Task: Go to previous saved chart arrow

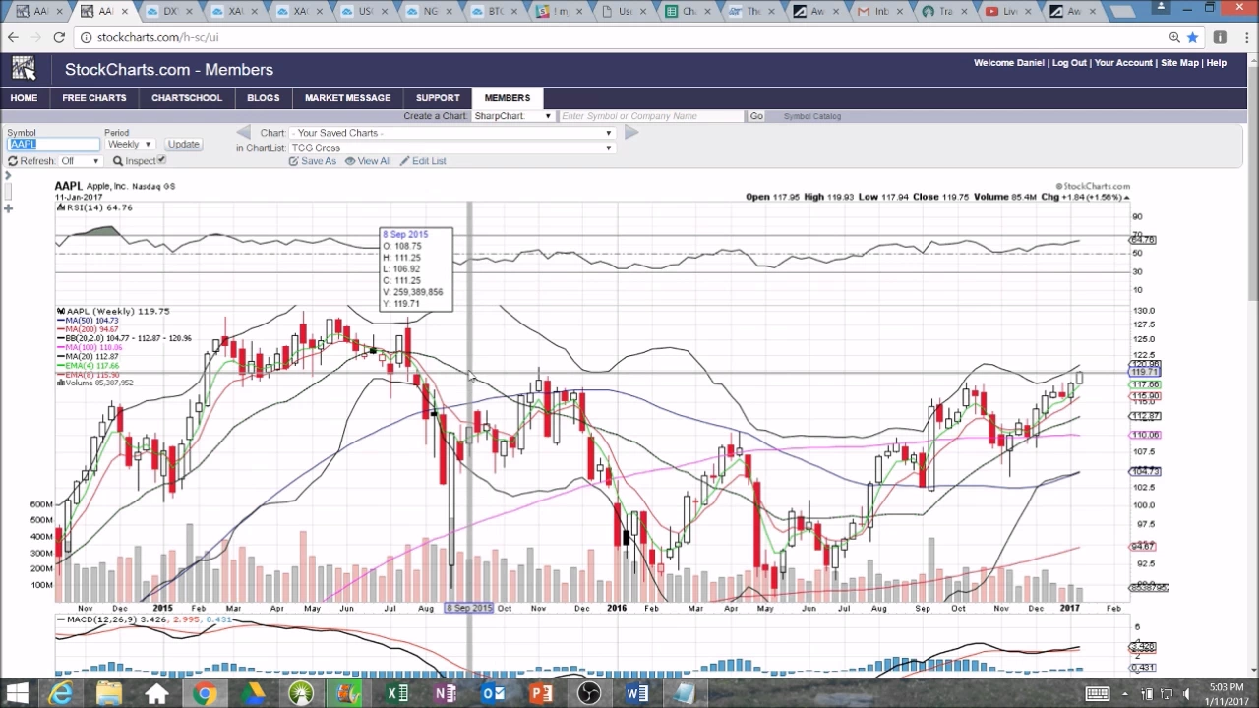Action: (x=243, y=132)
